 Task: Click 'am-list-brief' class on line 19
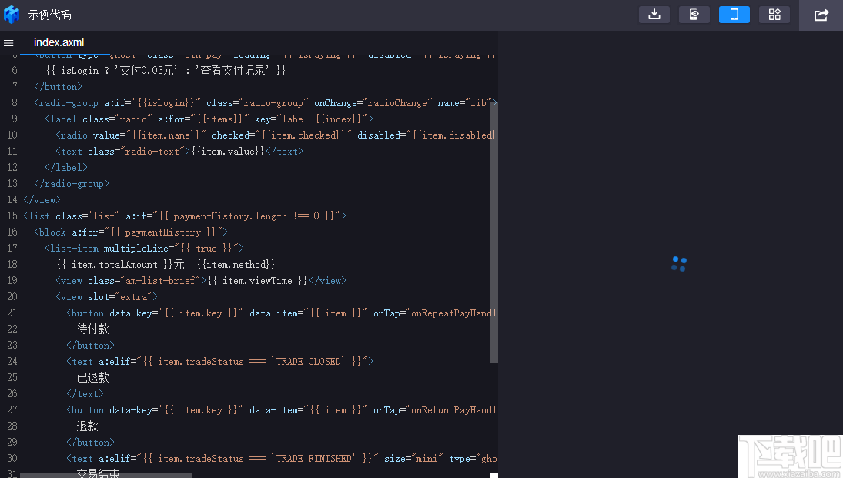tap(160, 281)
